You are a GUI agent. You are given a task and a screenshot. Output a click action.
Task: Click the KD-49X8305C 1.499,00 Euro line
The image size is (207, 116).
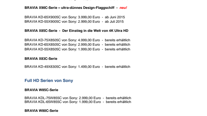(x=77, y=67)
